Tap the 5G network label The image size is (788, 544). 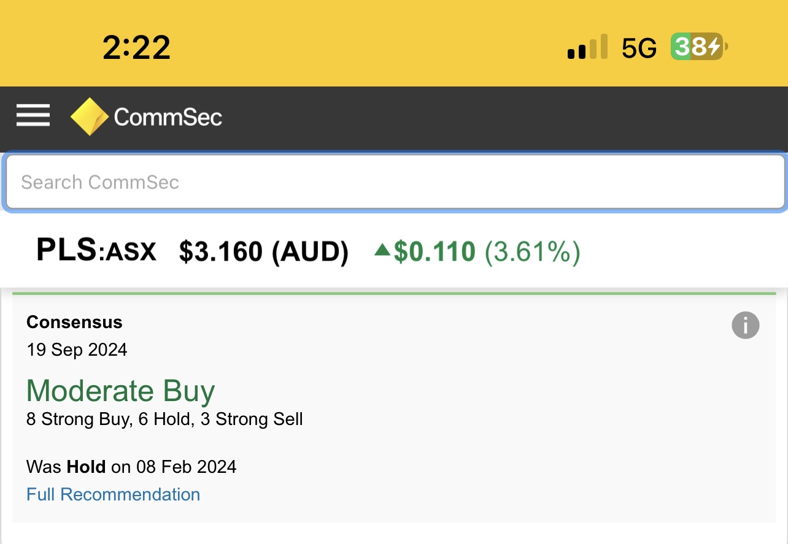click(639, 47)
